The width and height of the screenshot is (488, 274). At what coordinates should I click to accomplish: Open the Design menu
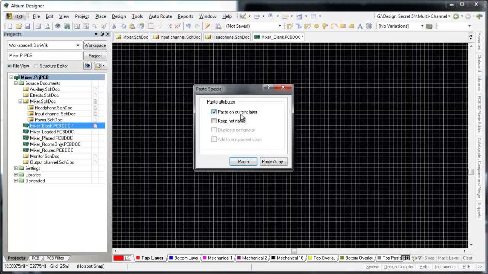119,16
